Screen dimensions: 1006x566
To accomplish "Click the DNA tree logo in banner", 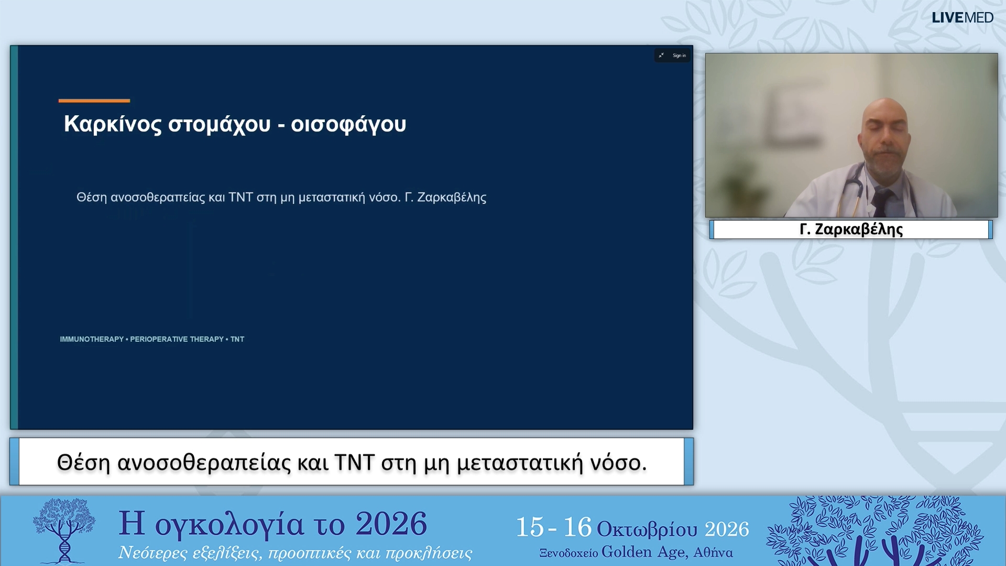I will click(x=64, y=530).
